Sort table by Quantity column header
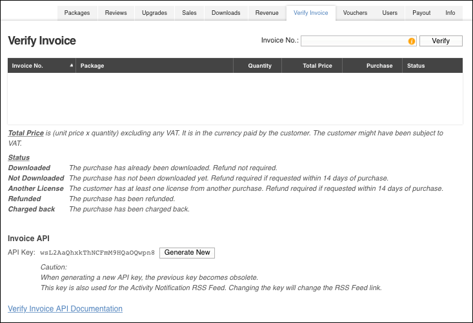This screenshot has height=323, width=473. pos(259,66)
